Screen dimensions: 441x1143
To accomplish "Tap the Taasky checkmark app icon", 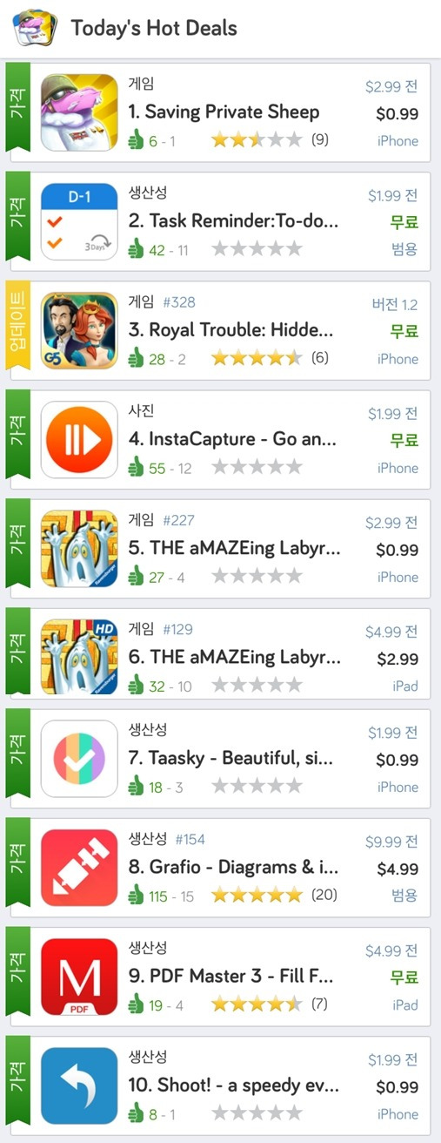I will pos(79,759).
